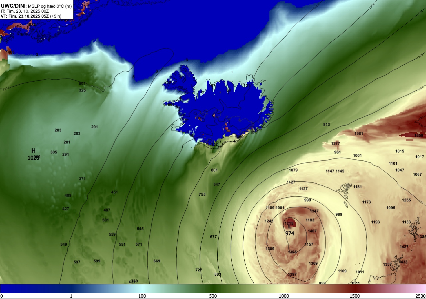Click the 1000 label on the color scale
The height and width of the screenshot is (299, 426).
pos(284,296)
